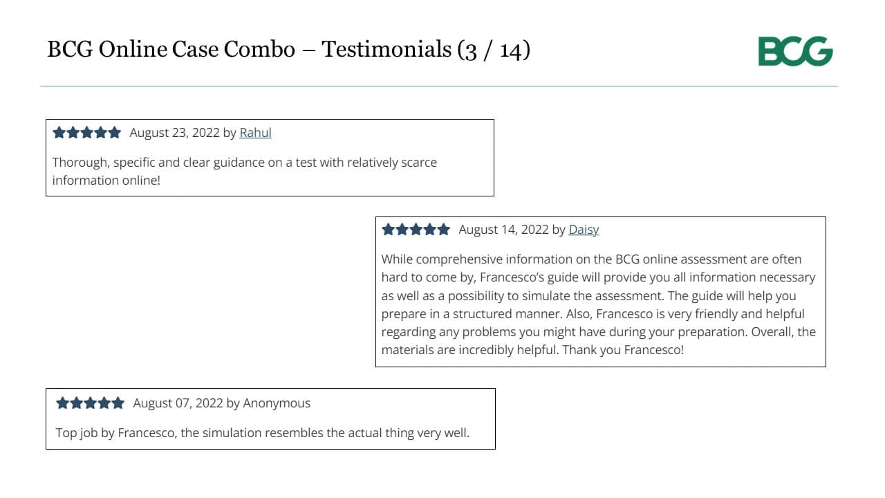
Task: Open Daisy's reviewer profile link
Action: click(x=584, y=230)
